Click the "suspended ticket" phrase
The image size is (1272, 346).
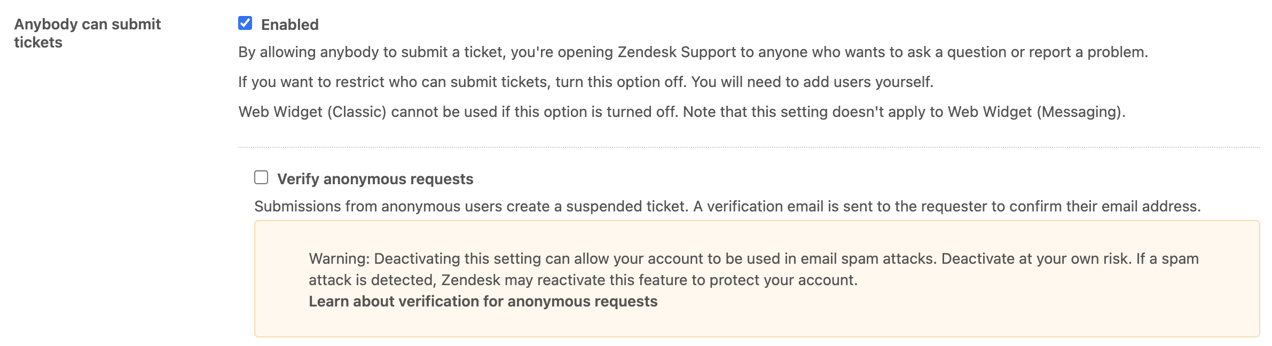pos(626,207)
